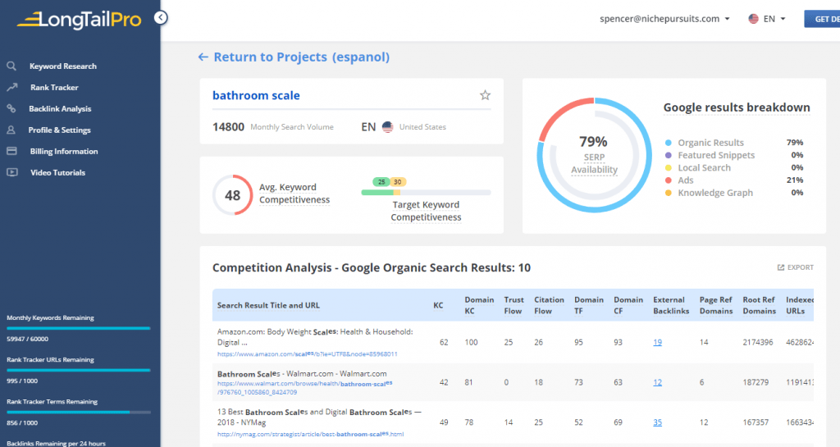Click the GET DE... button in the header
This screenshot has height=447, width=840.
pyautogui.click(x=822, y=19)
